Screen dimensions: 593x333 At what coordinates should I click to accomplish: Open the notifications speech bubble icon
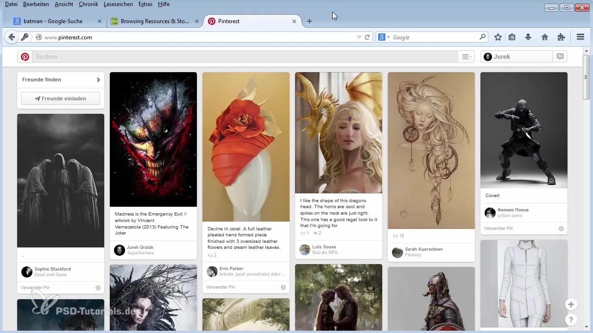point(560,57)
